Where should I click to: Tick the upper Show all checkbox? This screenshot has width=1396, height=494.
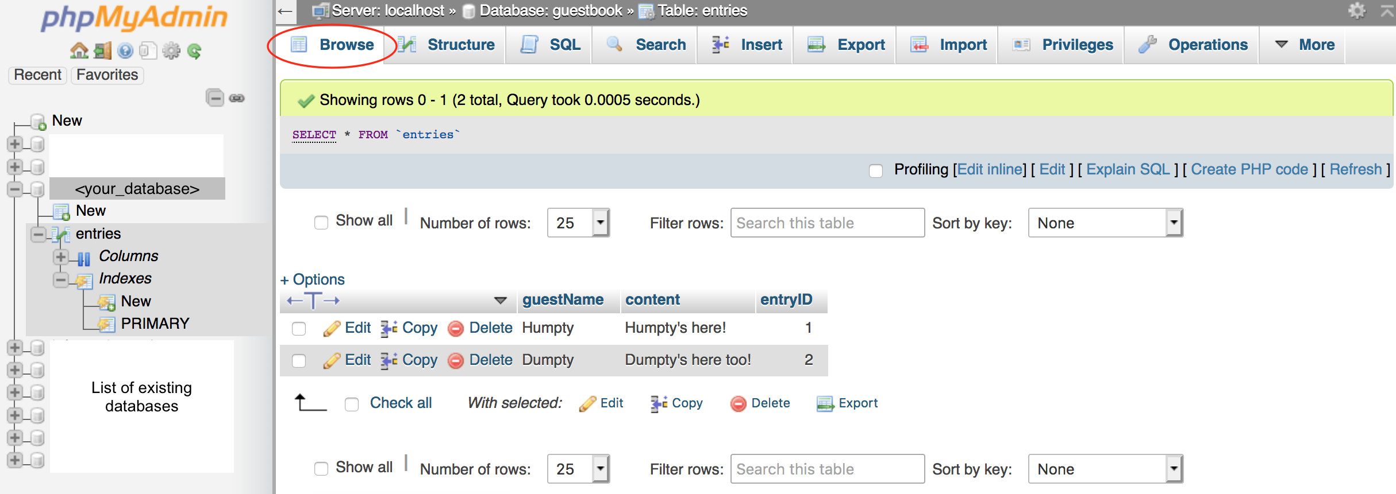(x=321, y=223)
